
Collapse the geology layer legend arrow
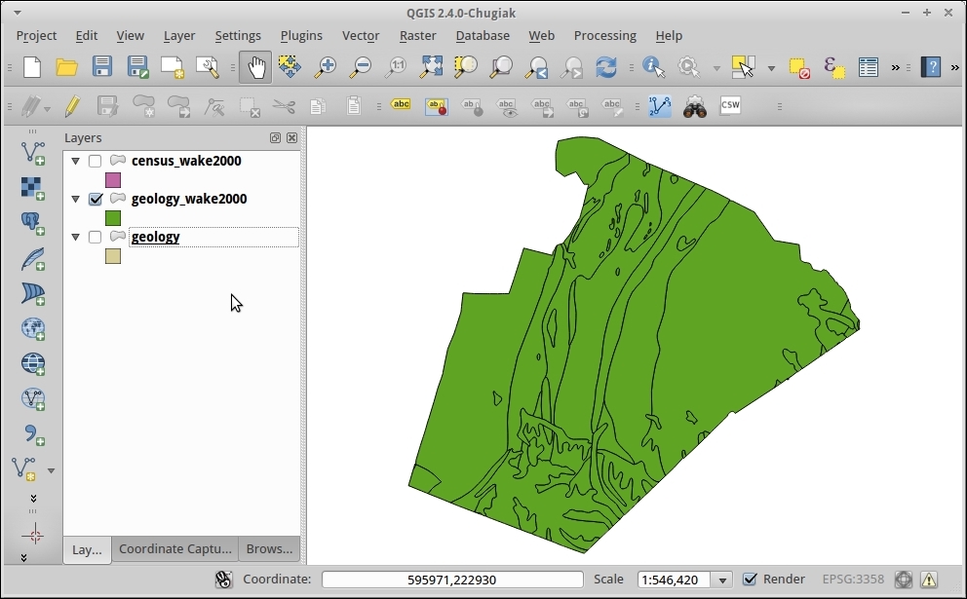click(76, 237)
